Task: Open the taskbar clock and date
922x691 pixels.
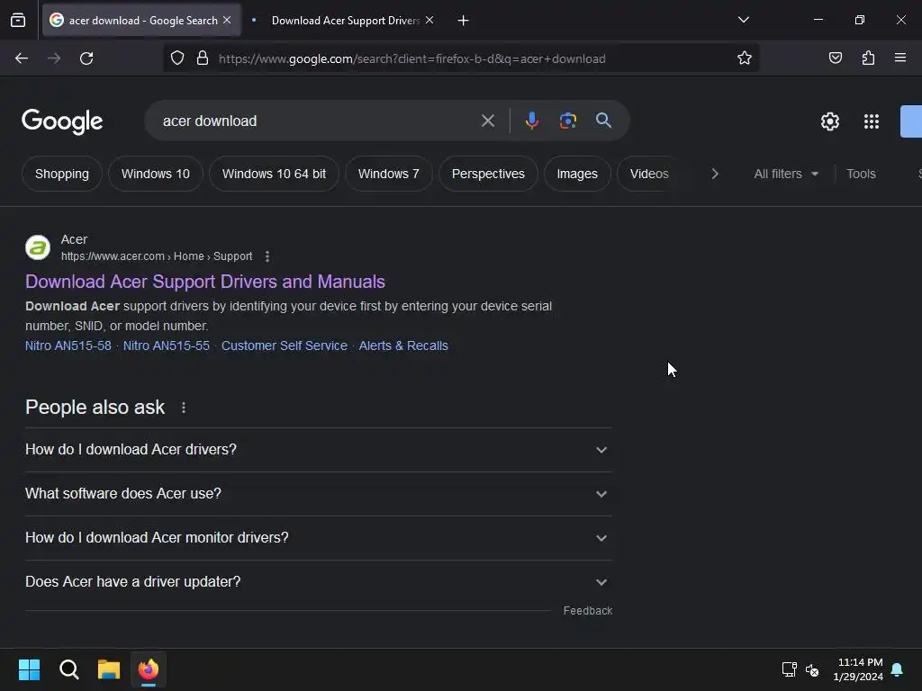Action: 858,669
